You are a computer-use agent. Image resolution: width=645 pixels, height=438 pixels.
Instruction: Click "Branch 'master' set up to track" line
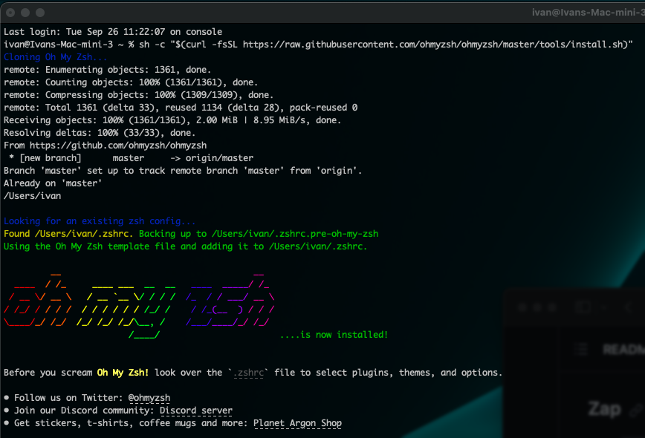183,171
